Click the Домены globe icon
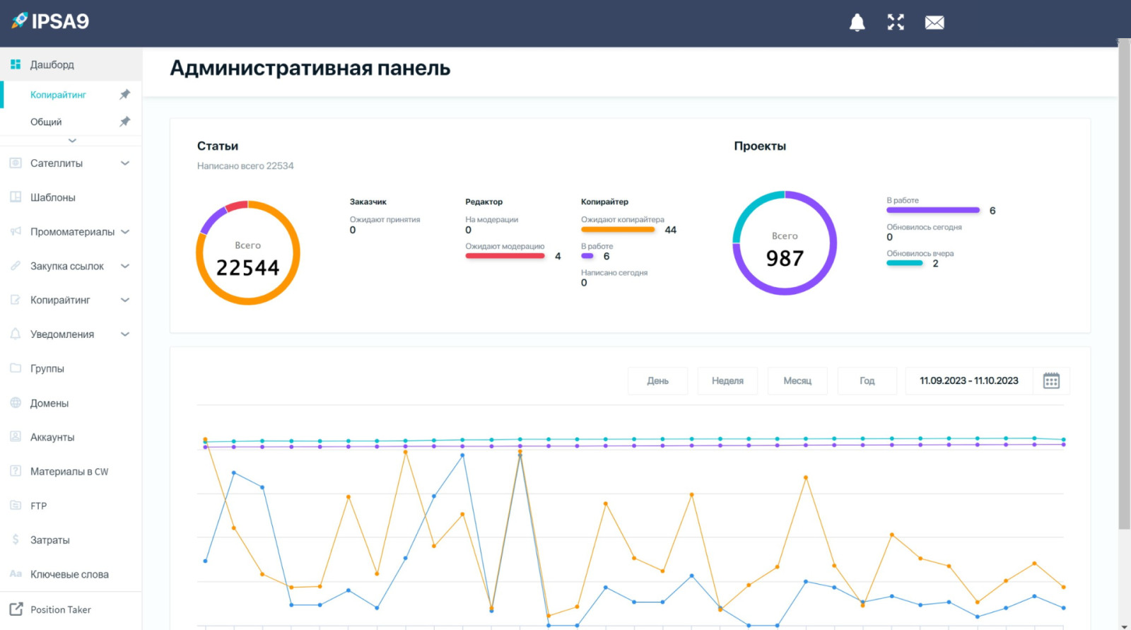 [x=16, y=402]
